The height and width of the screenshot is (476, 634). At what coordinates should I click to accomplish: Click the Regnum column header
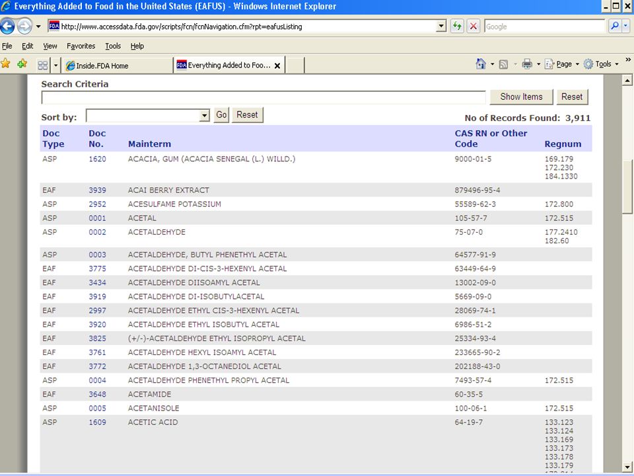point(563,144)
